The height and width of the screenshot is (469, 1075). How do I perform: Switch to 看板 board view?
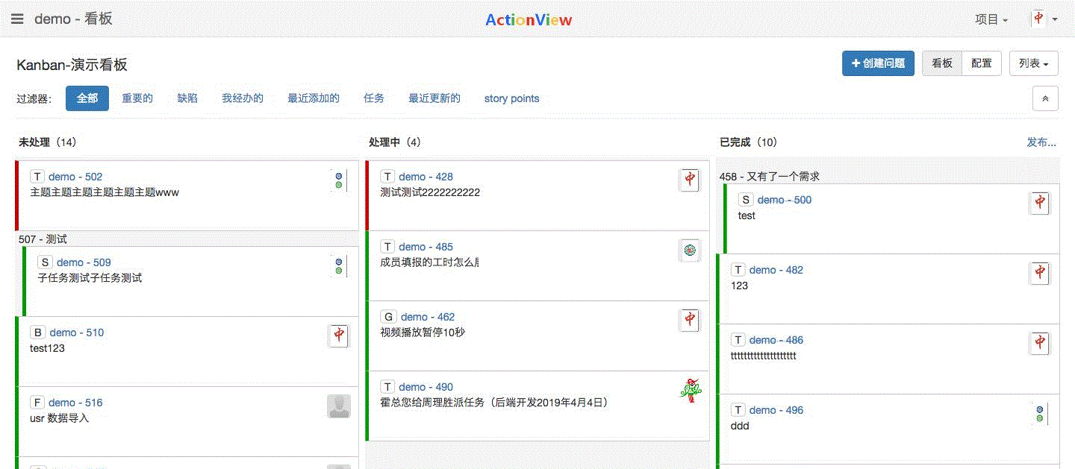942,63
